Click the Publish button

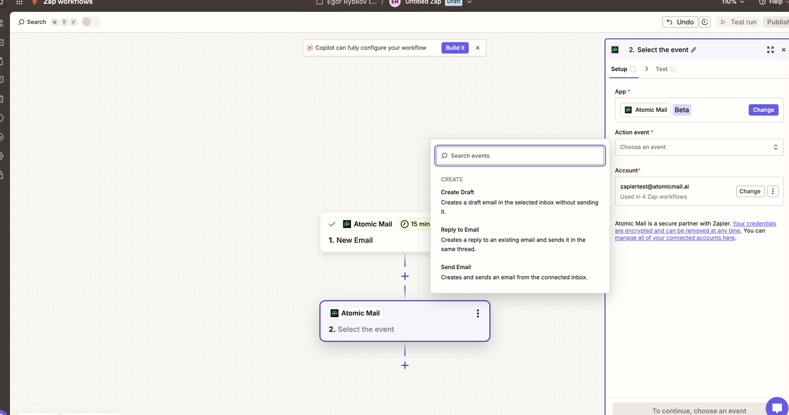pyautogui.click(x=777, y=22)
